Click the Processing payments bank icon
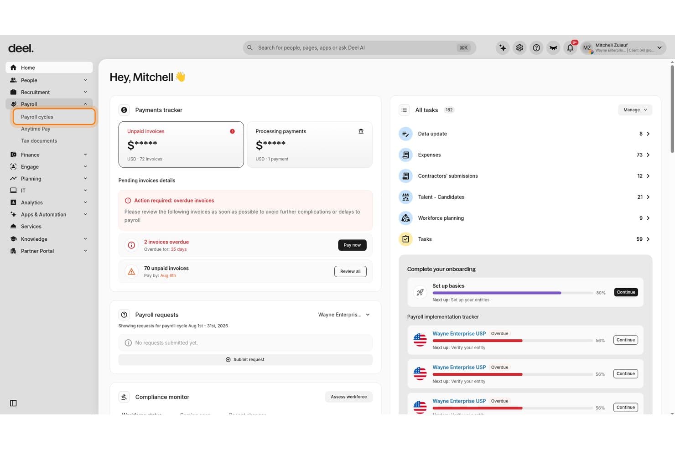 361,131
